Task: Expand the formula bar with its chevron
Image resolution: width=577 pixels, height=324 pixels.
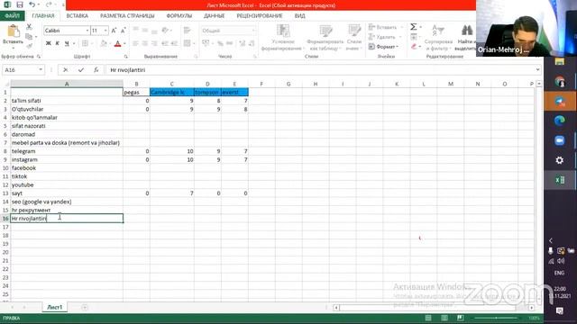Action: (537, 69)
